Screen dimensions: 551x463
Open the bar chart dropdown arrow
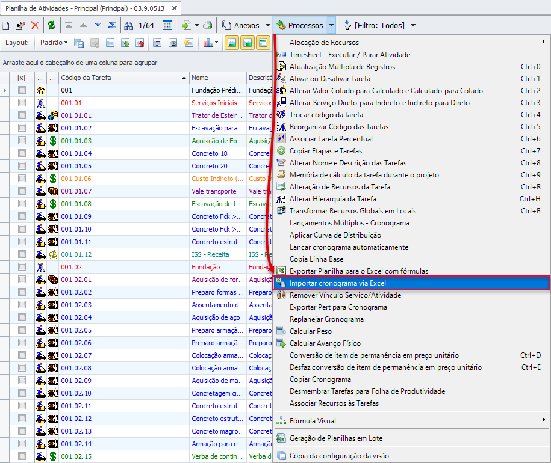point(216,43)
